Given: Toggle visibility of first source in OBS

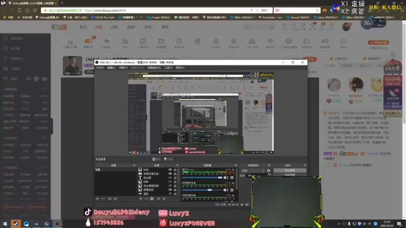Looking at the screenshot, I should pyautogui.click(x=170, y=170).
